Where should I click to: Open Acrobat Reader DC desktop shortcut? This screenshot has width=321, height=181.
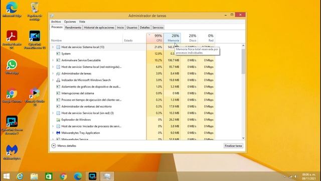[x=12, y=39]
